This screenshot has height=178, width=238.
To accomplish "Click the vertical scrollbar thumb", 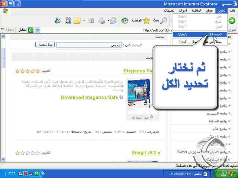I will pyautogui.click(x=3, y=58).
